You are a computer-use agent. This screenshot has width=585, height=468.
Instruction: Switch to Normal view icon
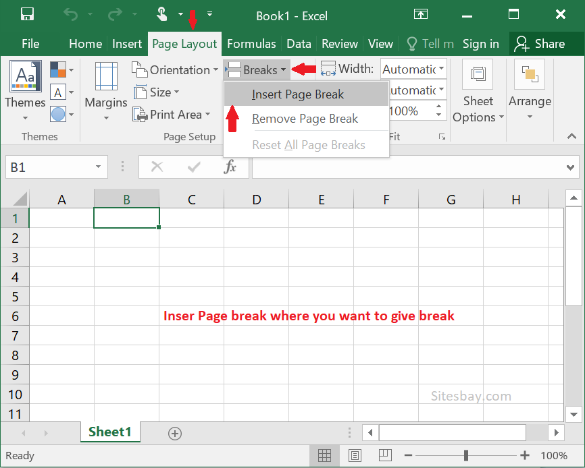[x=324, y=455]
